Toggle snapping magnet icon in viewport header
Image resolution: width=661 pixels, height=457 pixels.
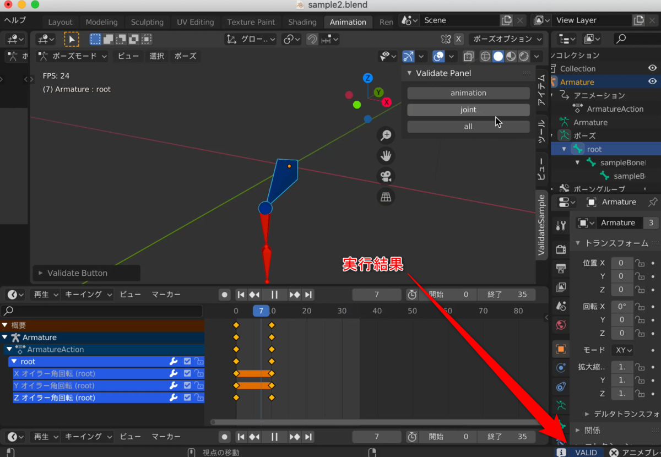click(312, 39)
